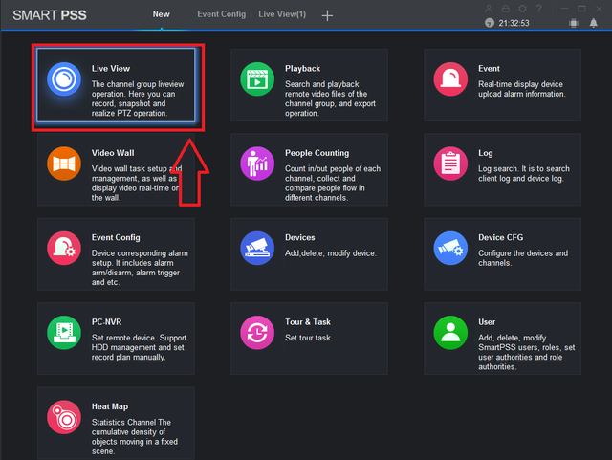612x460 pixels.
Task: Open settings gear in title bar
Action: pos(522,9)
